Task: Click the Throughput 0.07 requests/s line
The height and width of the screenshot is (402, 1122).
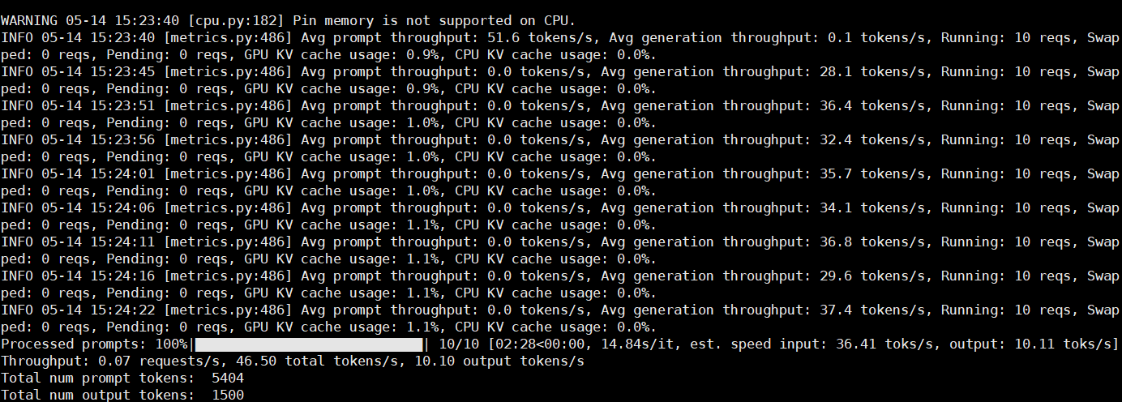Action: [292, 361]
